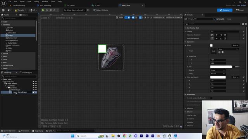
Task: Open the Tools menu
Action: click(x=53, y=2)
